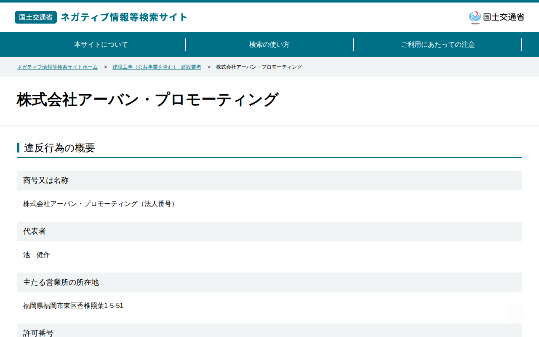Click the page heading 株式会社アーバン・プロモーティング
The image size is (539, 337).
pos(147,100)
